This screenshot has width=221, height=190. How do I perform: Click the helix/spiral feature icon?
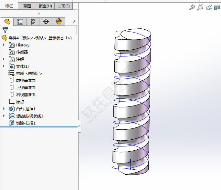12,116
